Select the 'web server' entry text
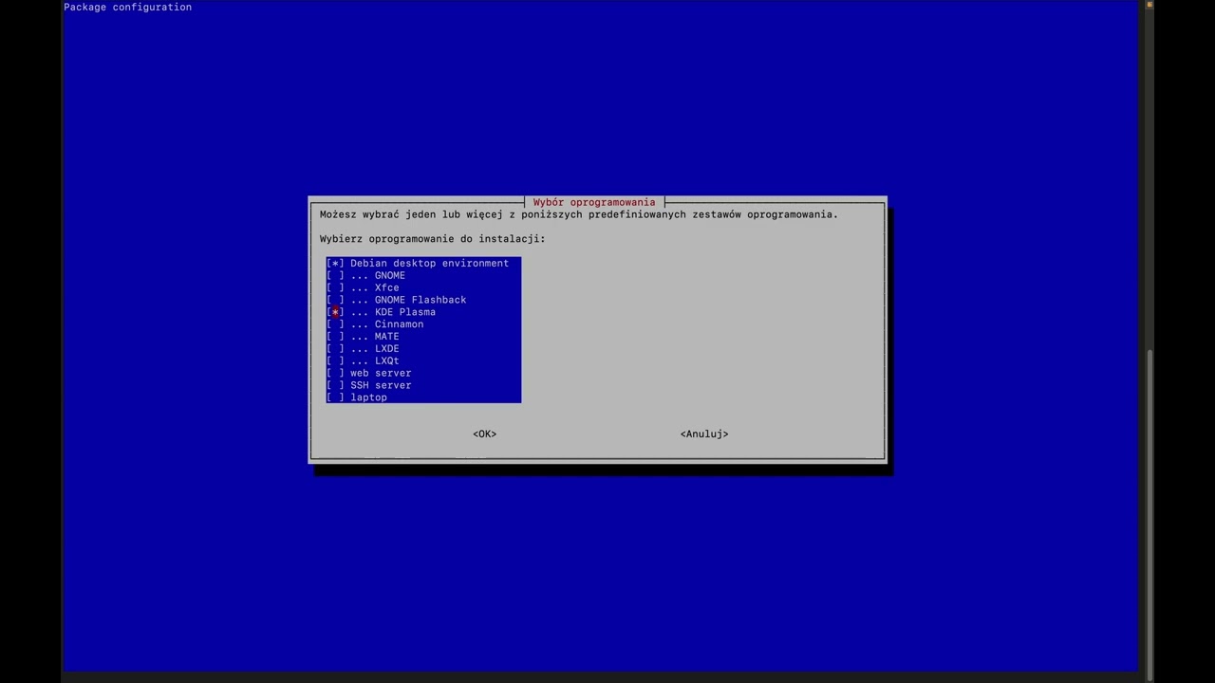 click(x=381, y=373)
